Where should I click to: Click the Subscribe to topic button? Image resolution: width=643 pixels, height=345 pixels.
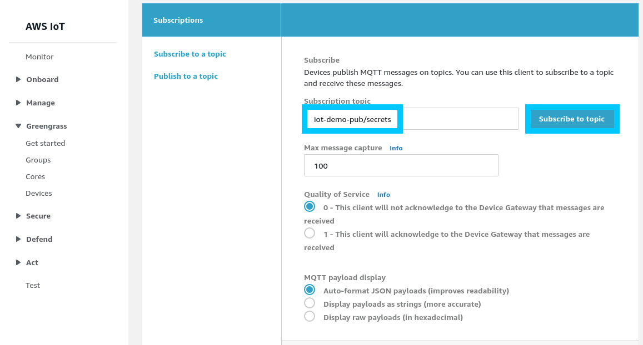(572, 119)
